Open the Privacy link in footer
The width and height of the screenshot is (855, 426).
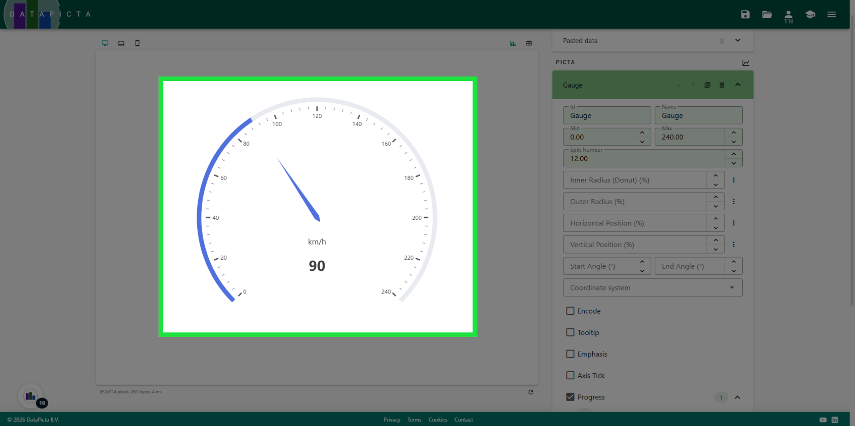[392, 419]
